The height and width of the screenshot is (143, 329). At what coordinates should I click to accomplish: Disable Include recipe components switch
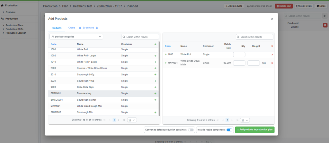(x=229, y=130)
